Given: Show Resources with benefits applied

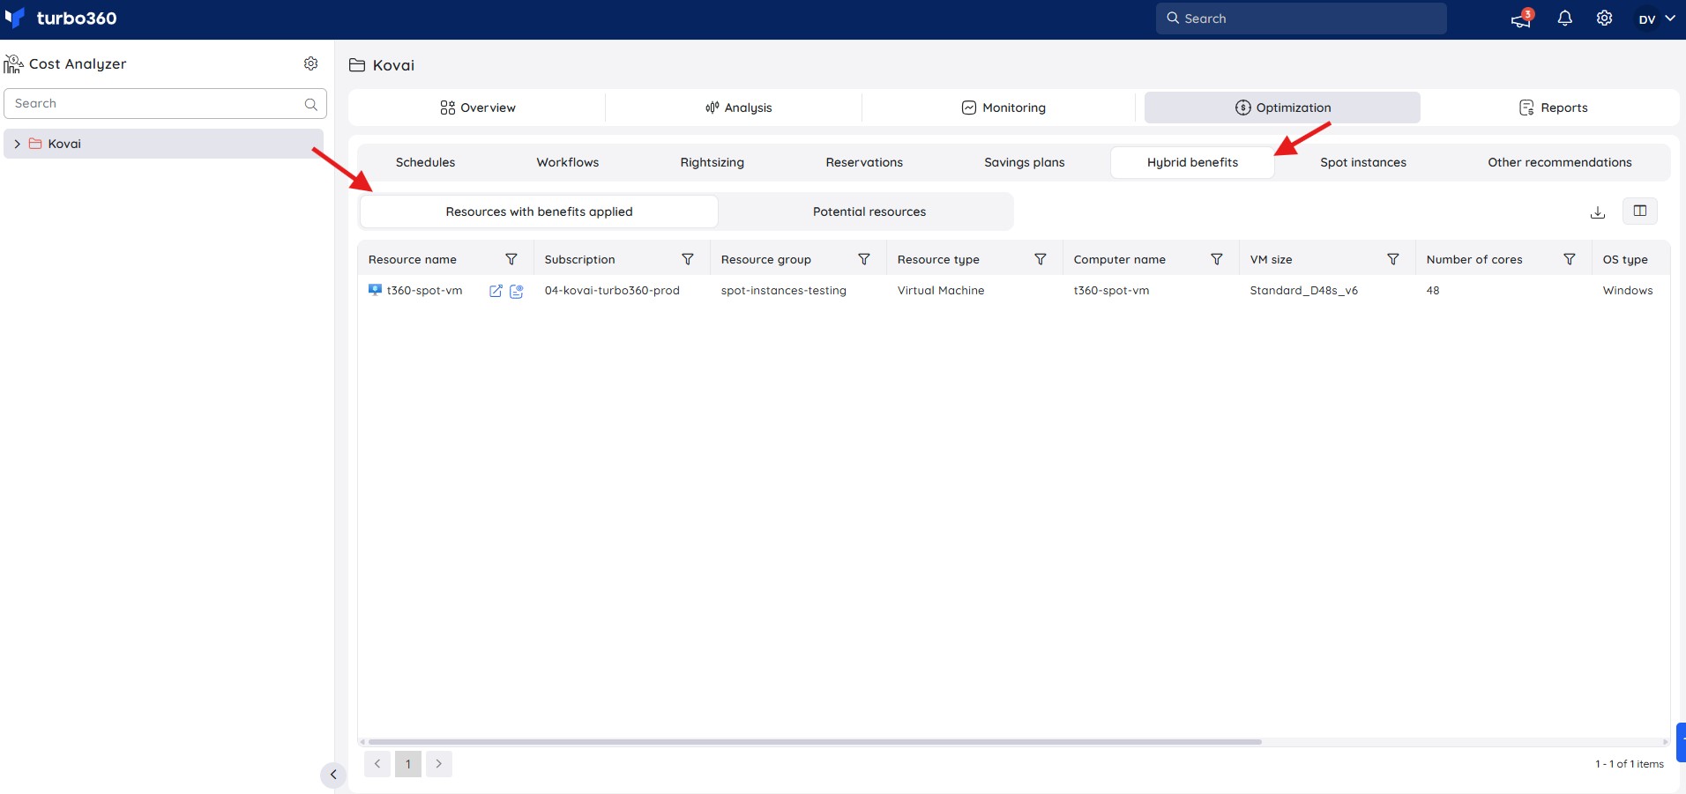Looking at the screenshot, I should coord(539,211).
